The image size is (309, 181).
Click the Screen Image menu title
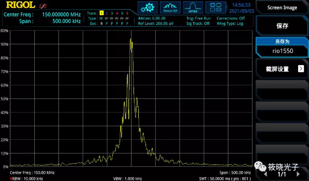pyautogui.click(x=282, y=8)
